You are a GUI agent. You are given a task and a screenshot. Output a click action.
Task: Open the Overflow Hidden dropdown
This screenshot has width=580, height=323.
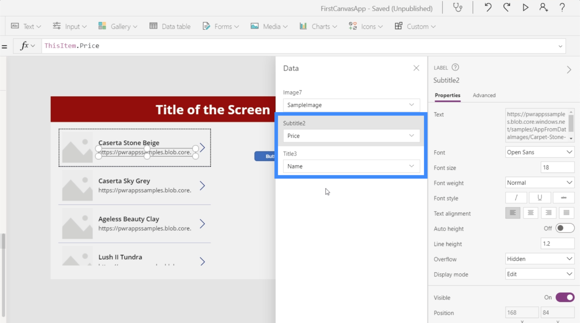540,259
